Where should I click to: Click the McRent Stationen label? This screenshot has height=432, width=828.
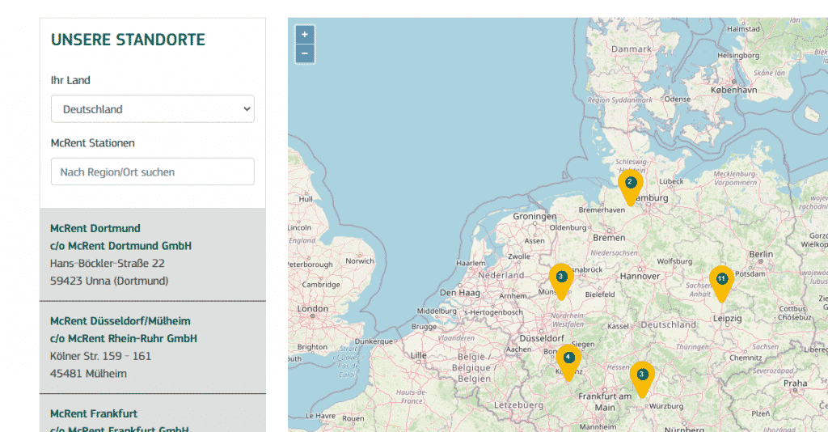pos(92,143)
